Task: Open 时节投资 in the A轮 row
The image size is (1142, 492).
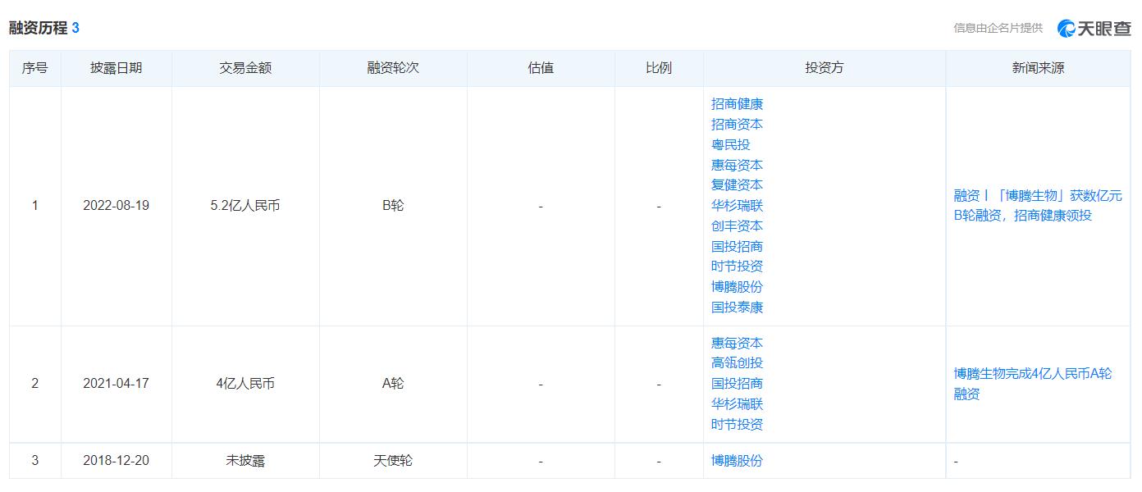Action: pyautogui.click(x=737, y=425)
